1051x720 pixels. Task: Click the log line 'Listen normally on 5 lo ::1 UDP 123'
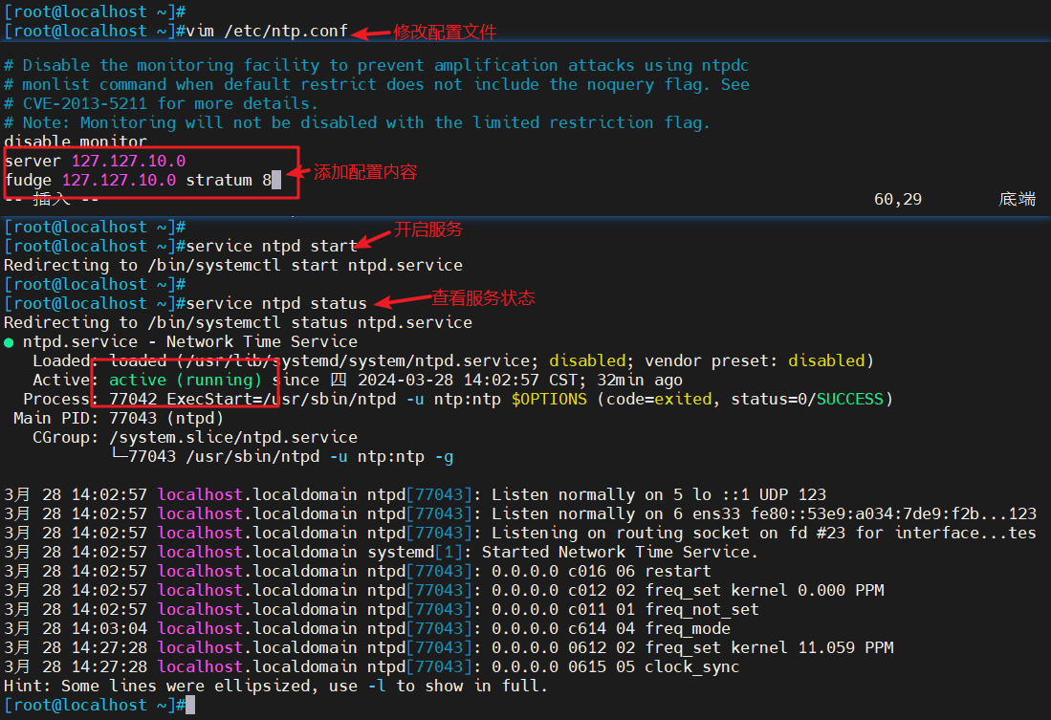tap(415, 494)
